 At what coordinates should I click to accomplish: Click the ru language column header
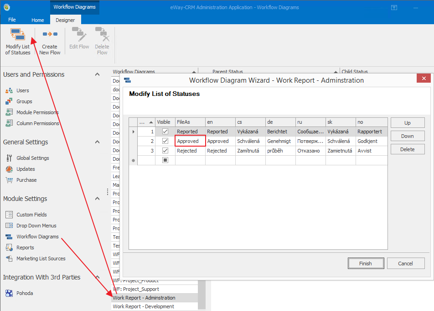pos(310,122)
